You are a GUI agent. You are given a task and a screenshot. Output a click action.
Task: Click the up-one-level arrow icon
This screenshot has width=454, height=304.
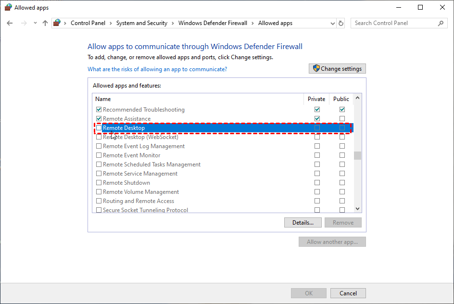[x=45, y=23]
